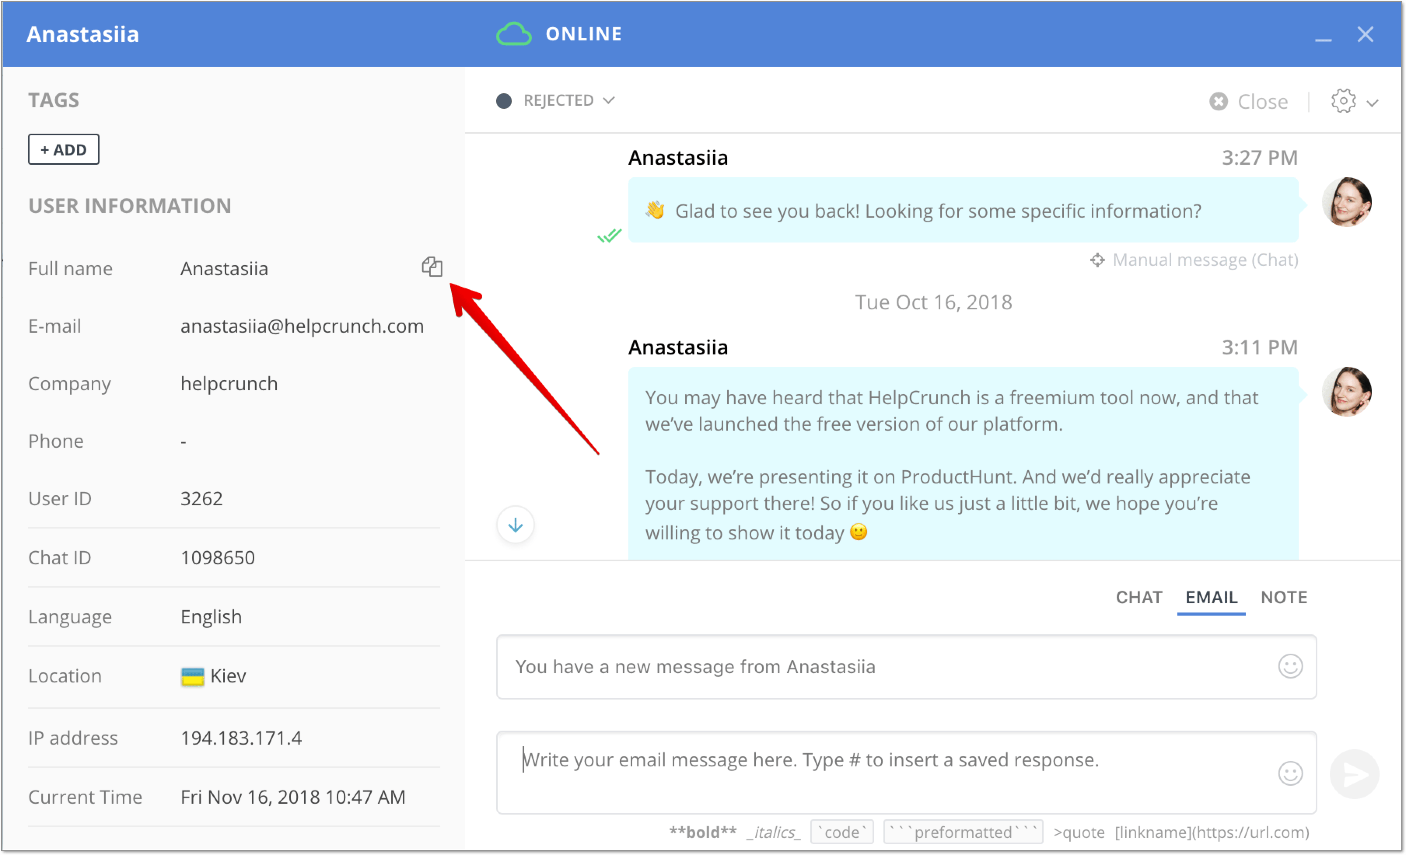1406x855 pixels.
Task: Click the USER INFORMATION heading
Action: click(129, 206)
